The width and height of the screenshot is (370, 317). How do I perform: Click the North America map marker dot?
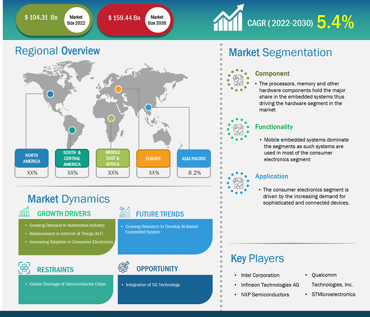click(50, 94)
